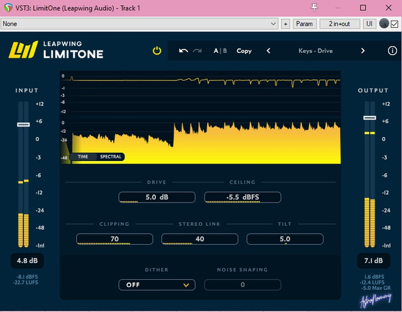The width and height of the screenshot is (402, 312).
Task: Click the Leapwing logo icon
Action: (23, 50)
